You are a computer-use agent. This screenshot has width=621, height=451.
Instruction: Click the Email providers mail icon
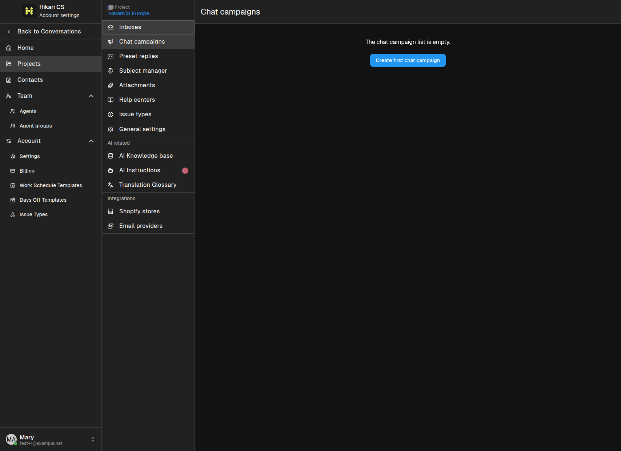pos(111,226)
